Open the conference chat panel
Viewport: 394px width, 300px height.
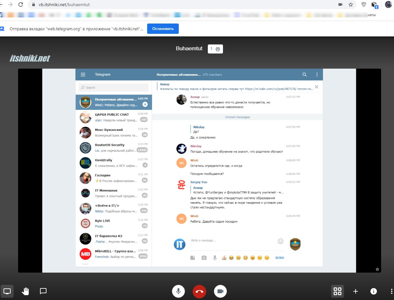coord(43,291)
